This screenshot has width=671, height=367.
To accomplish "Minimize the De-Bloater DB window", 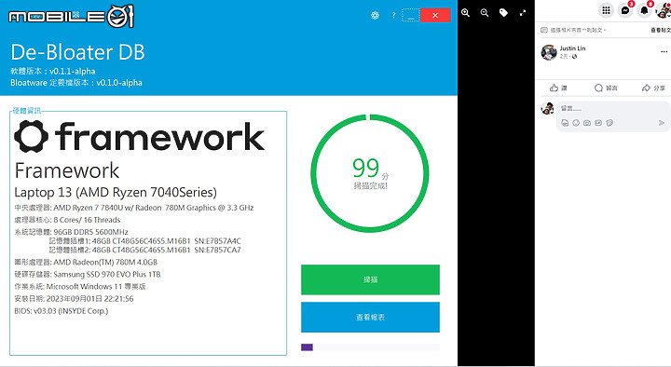I will (411, 16).
